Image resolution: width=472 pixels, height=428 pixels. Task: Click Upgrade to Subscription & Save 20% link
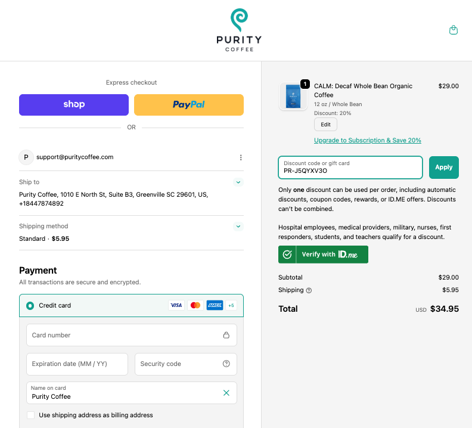coord(367,141)
